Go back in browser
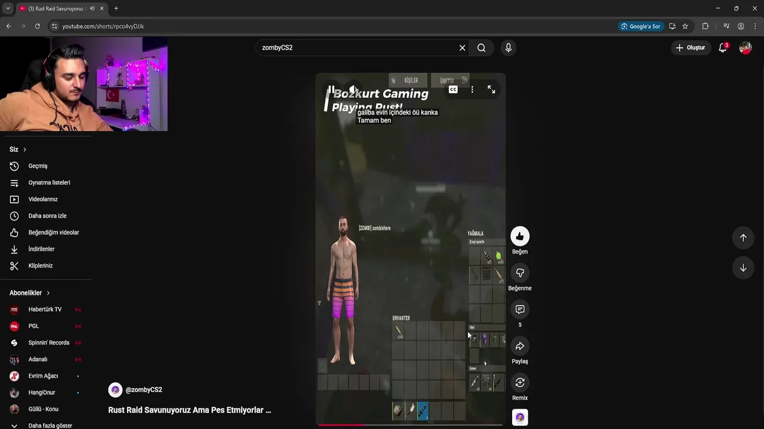764x429 pixels. coord(8,26)
